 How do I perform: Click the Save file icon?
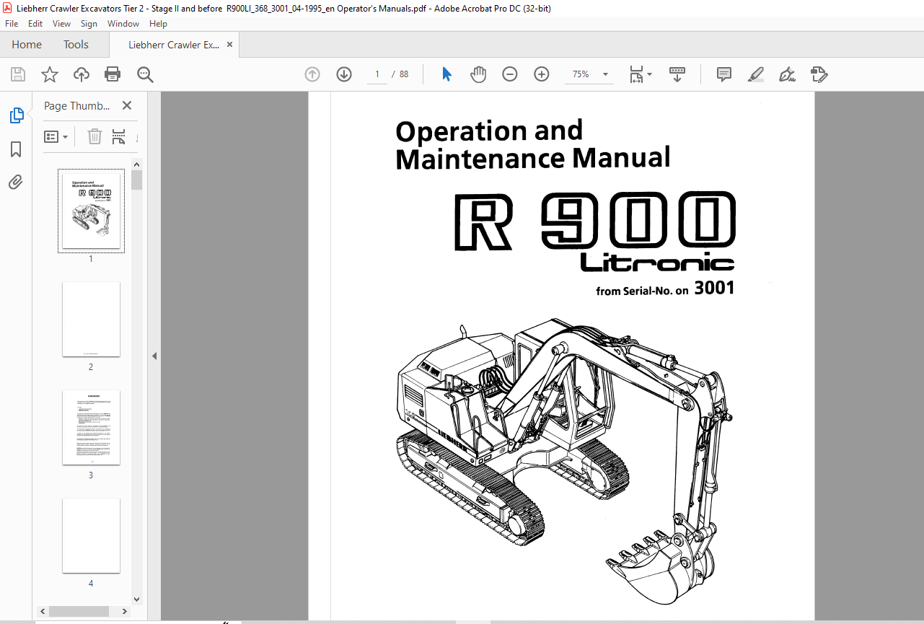pos(18,74)
